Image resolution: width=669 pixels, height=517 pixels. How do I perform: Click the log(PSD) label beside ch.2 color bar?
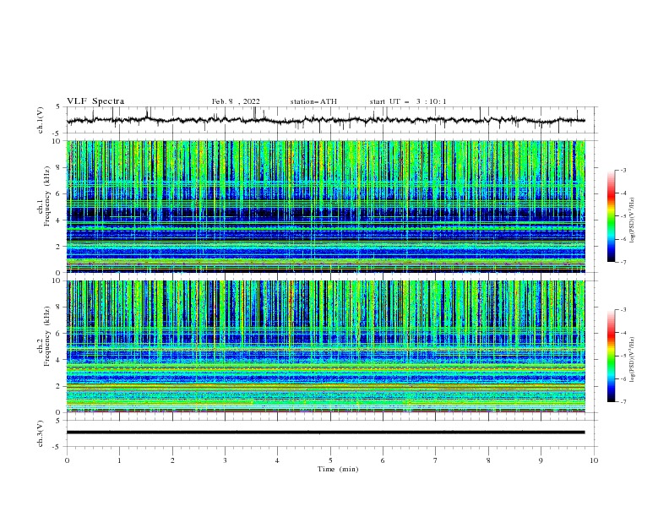point(632,359)
